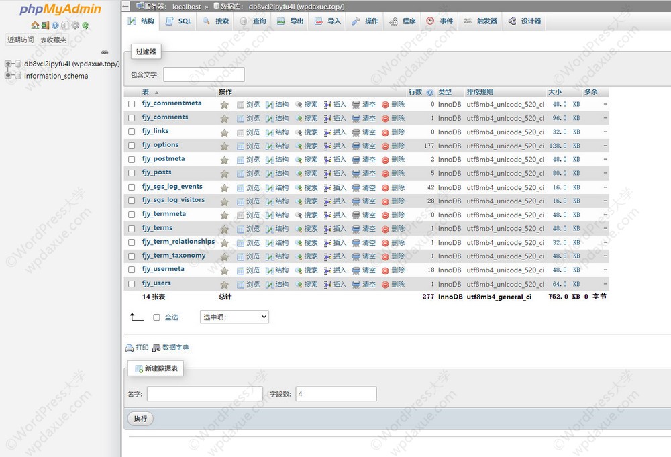Click localhost in the breadcrumb
Viewport: 671px width, 457px height.
point(187,7)
